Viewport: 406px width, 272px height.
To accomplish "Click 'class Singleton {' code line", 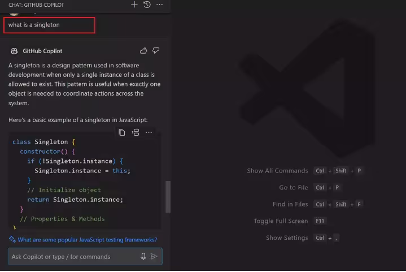I will (43, 142).
